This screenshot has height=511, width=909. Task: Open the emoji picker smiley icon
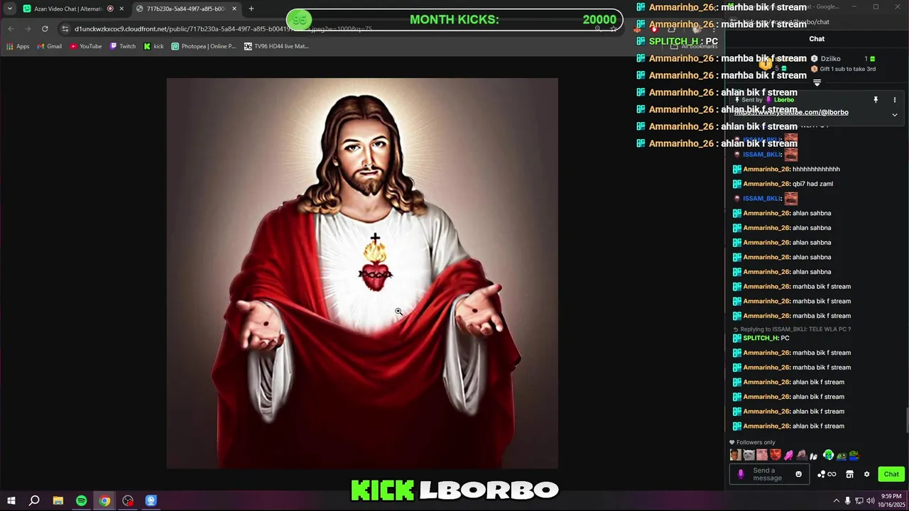tap(798, 474)
